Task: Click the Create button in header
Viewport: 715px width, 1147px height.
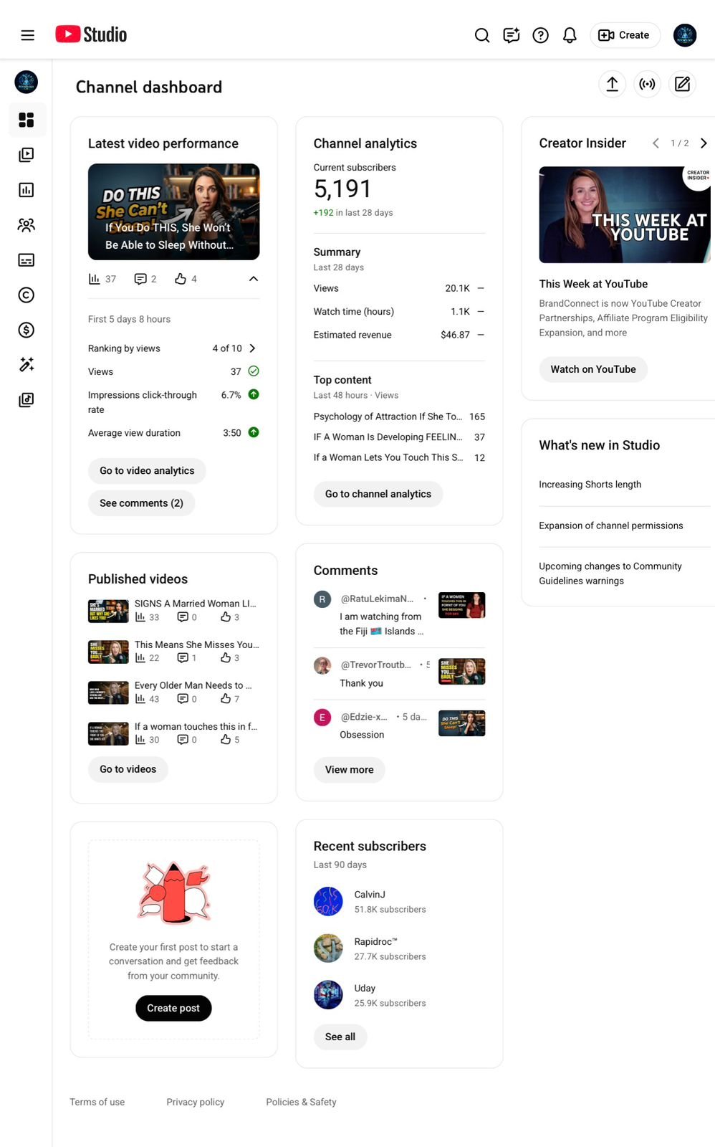Action: pyautogui.click(x=625, y=35)
